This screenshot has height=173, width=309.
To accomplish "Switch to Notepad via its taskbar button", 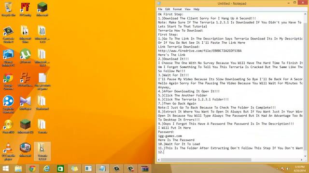I will (102, 169).
